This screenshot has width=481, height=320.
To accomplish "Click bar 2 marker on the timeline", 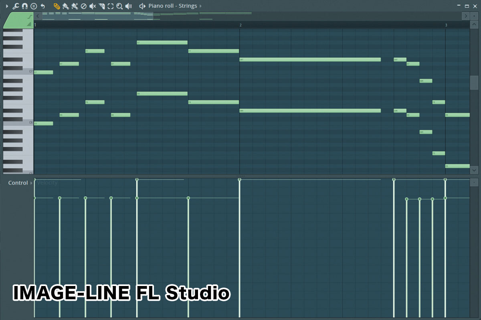I will 240,25.
